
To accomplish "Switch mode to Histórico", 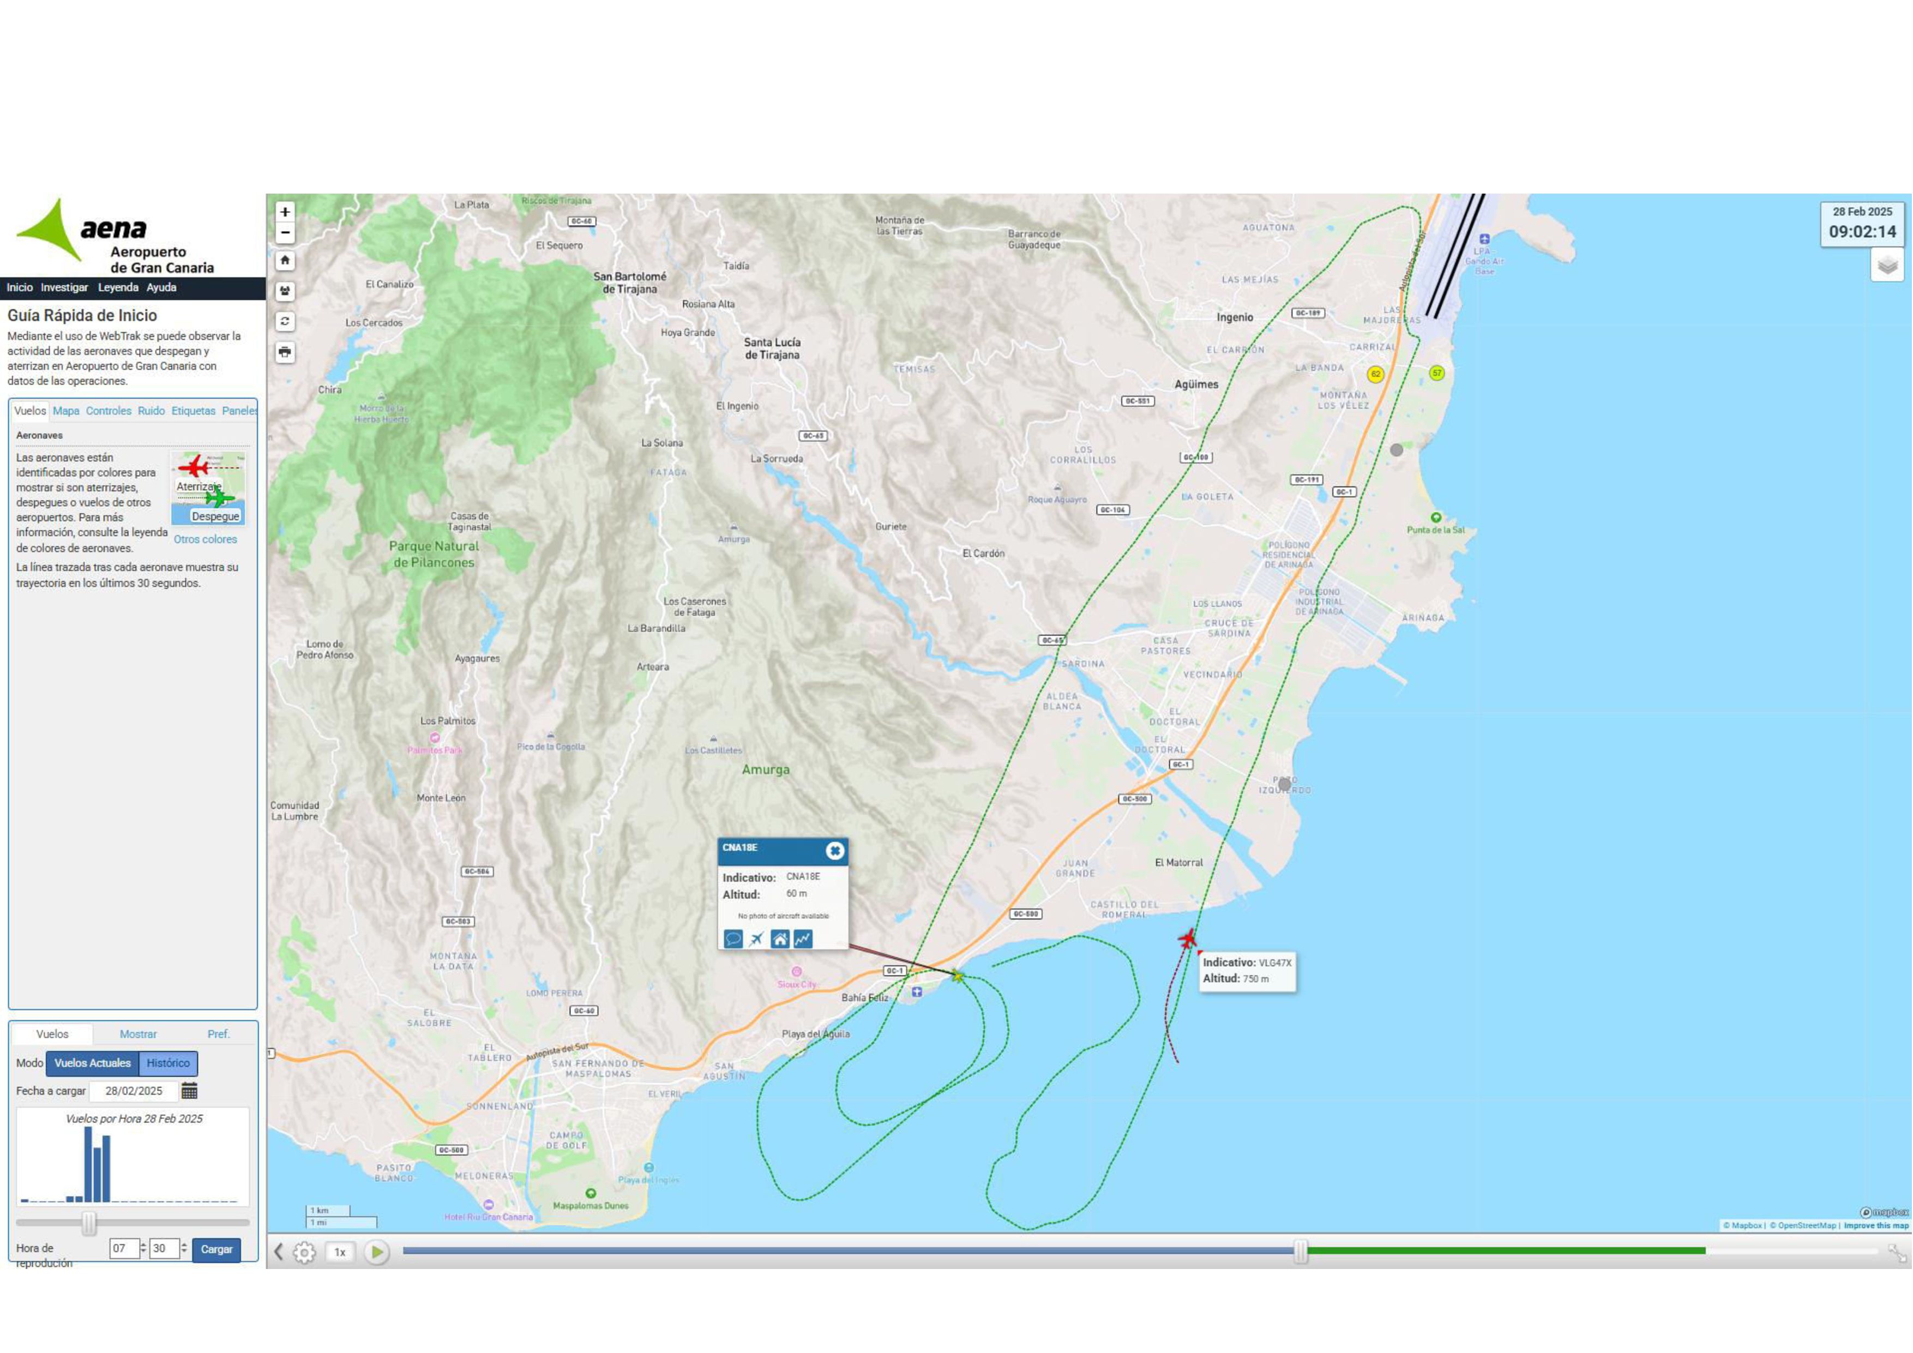I will (x=169, y=1063).
